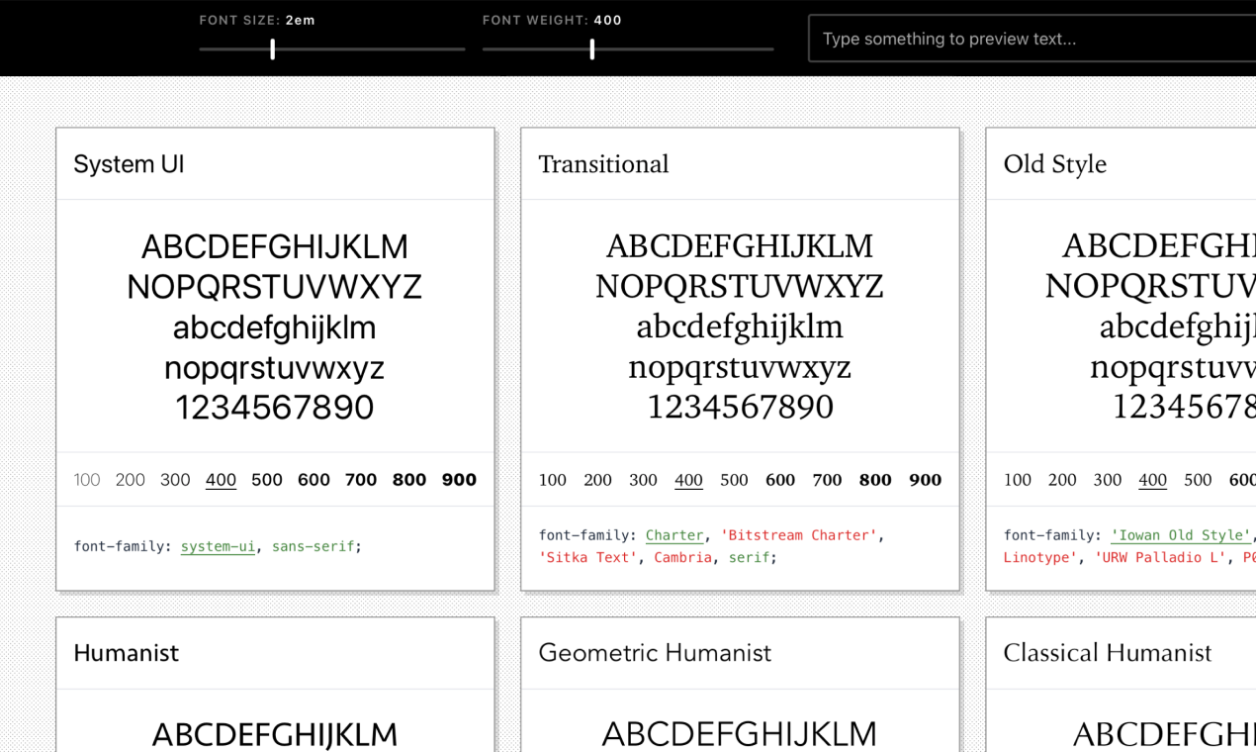This screenshot has height=752, width=1256.
Task: Select weight 500 in Old Style card
Action: [1198, 480]
